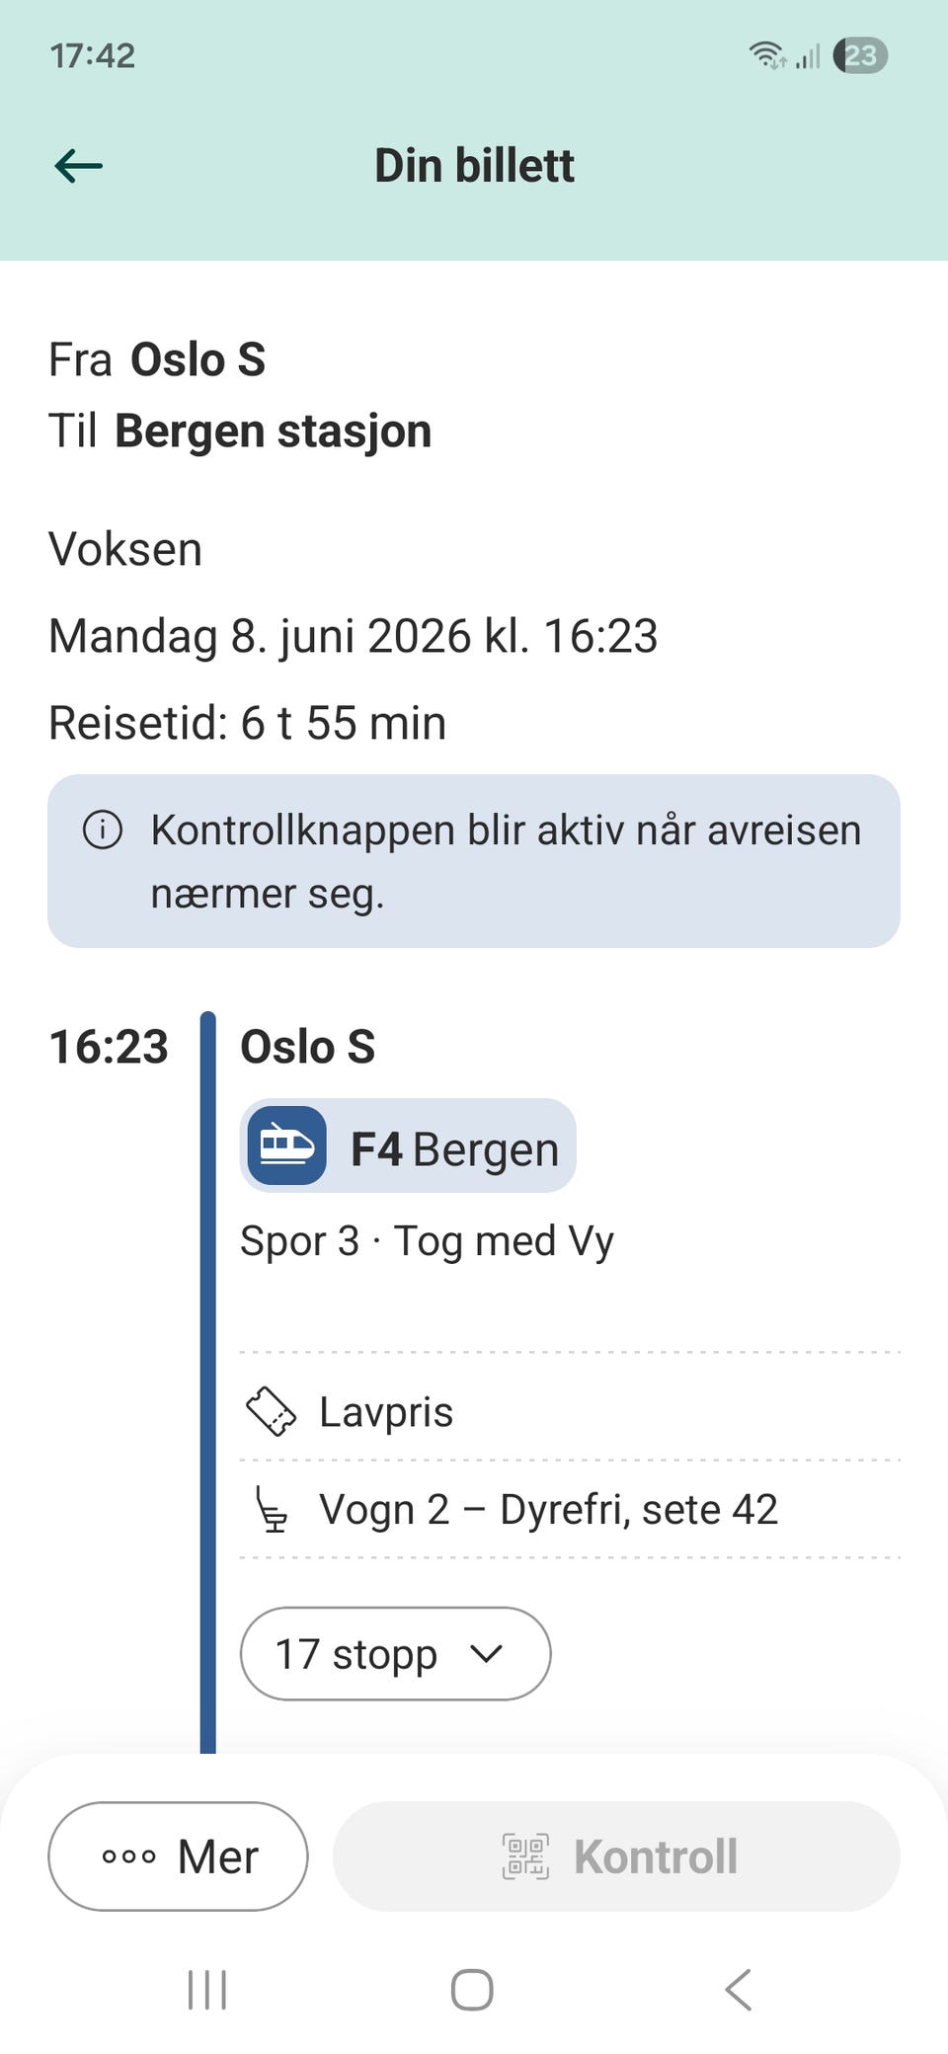Tap the Kontrollknappen info banner text
The height and width of the screenshot is (2054, 948).
click(x=506, y=861)
